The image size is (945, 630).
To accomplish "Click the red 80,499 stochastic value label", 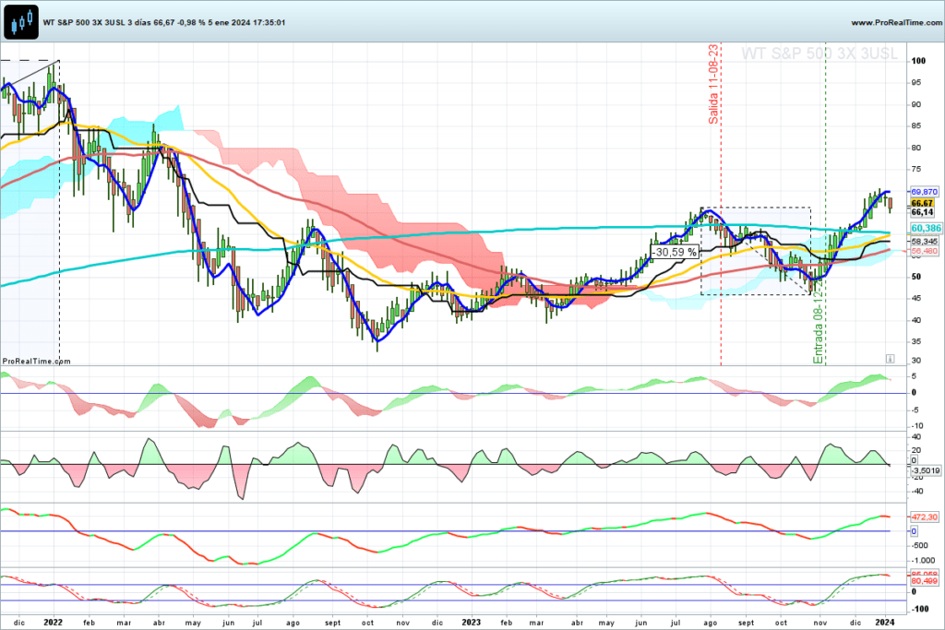I will pyautogui.click(x=924, y=581).
